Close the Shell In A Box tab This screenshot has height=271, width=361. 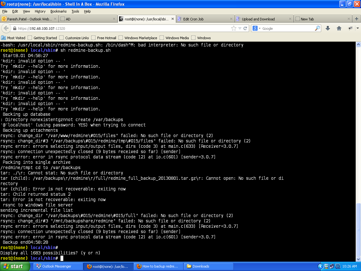pyautogui.click(x=172, y=19)
